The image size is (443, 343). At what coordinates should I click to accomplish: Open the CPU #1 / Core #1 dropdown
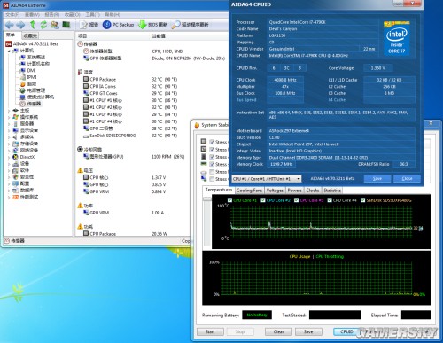(267, 179)
